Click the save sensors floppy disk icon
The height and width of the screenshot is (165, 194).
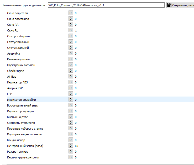[x=169, y=5]
